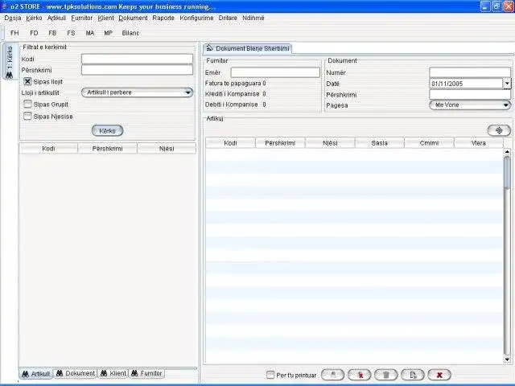Enable the Sipas Njesise filter
Screen dimensions: 515x386
point(27,116)
